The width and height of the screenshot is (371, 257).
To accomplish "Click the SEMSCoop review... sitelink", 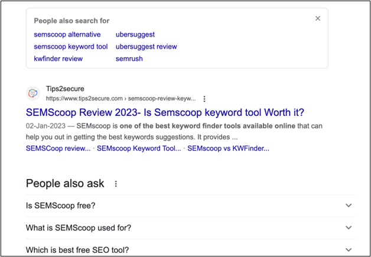I will tap(58, 149).
